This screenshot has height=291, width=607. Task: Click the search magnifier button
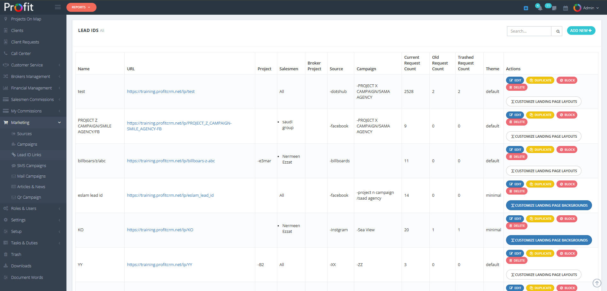click(x=558, y=31)
